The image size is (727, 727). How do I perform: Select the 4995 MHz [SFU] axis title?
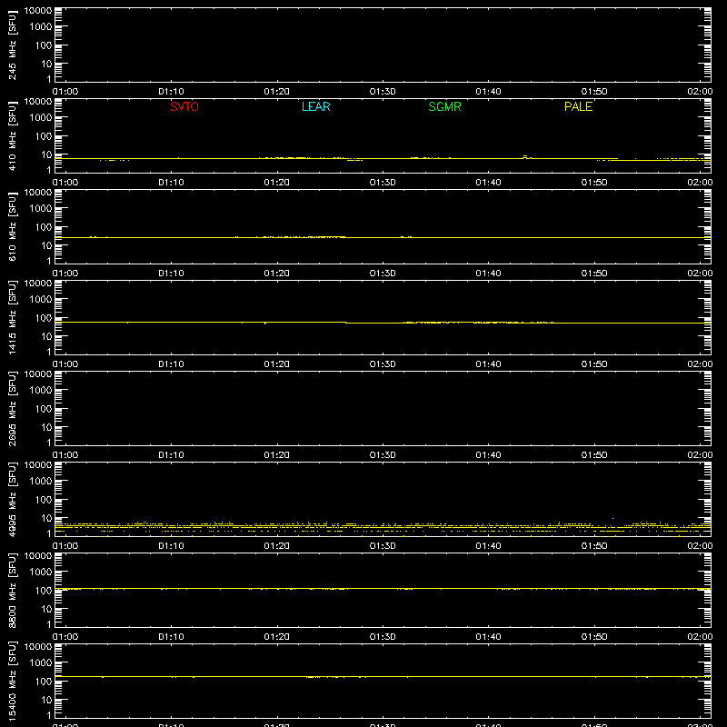coord(12,499)
